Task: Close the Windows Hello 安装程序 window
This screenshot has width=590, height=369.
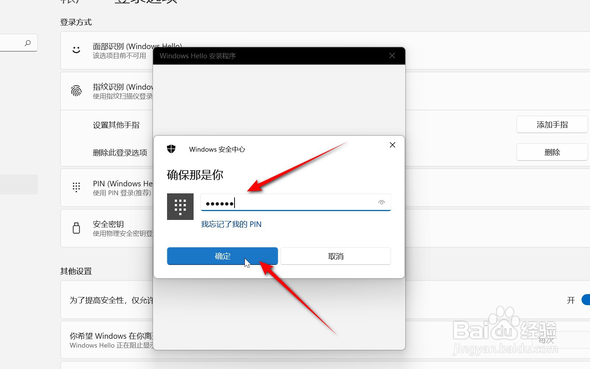Action: tap(392, 56)
